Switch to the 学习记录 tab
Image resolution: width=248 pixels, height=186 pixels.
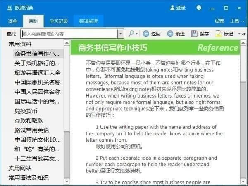point(59,21)
